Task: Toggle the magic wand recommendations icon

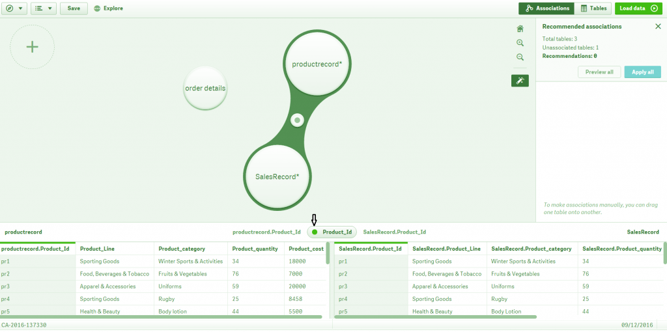Action: [520, 81]
